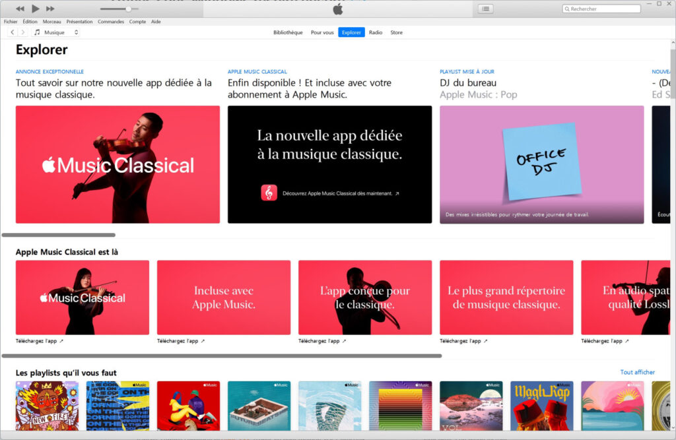Viewport: 676px width, 440px height.
Task: Click the featured banners horizontal scrollbar
Action: coord(59,235)
